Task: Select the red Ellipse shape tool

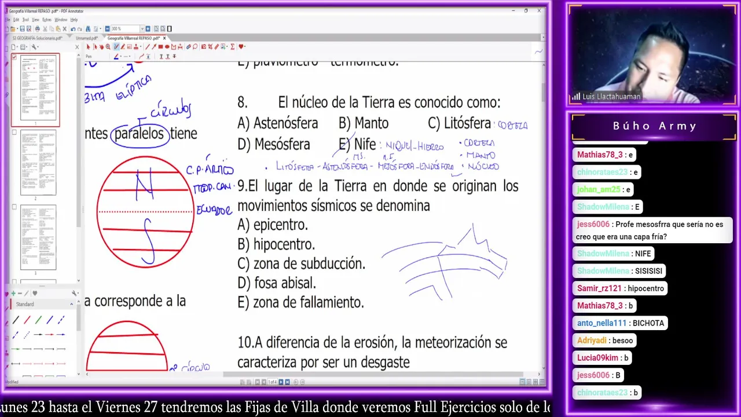Action: point(167,47)
